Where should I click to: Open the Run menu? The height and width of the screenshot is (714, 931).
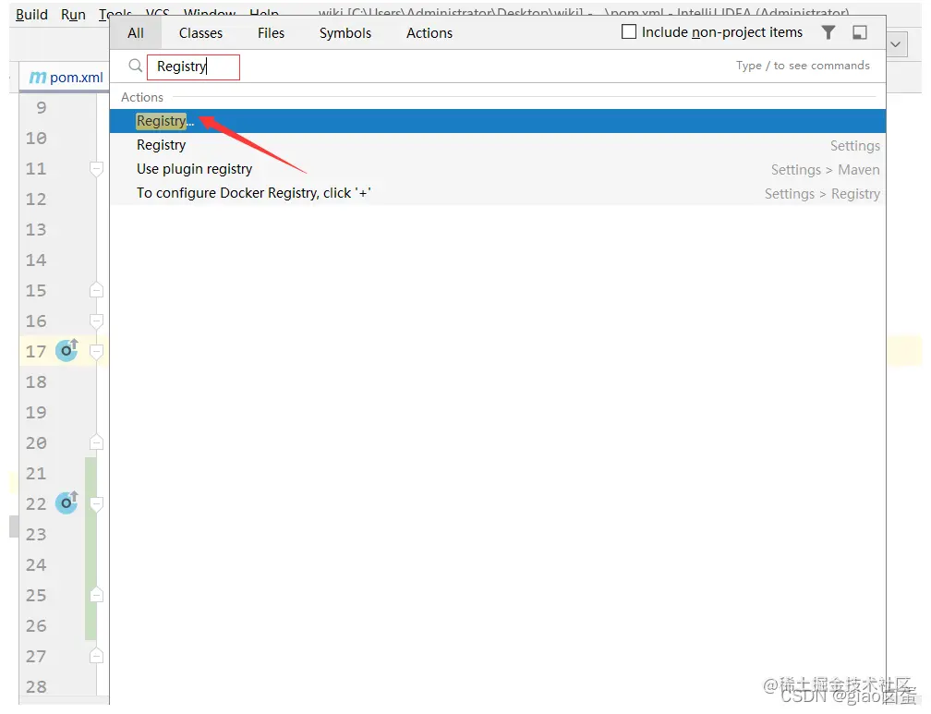(x=73, y=14)
